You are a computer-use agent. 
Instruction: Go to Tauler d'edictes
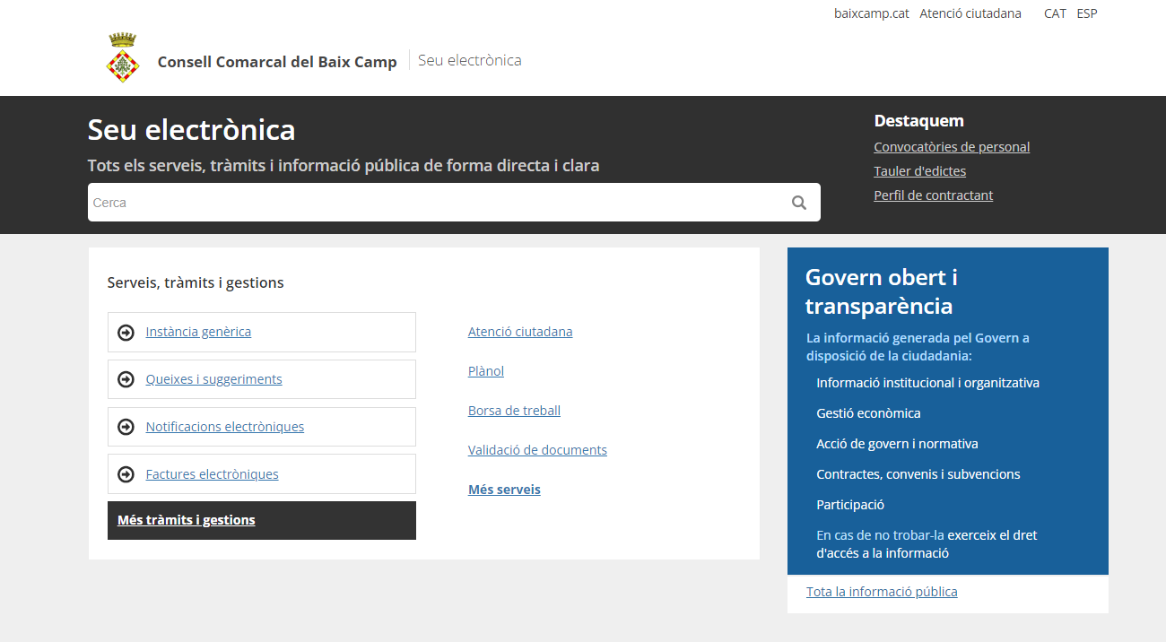(919, 171)
